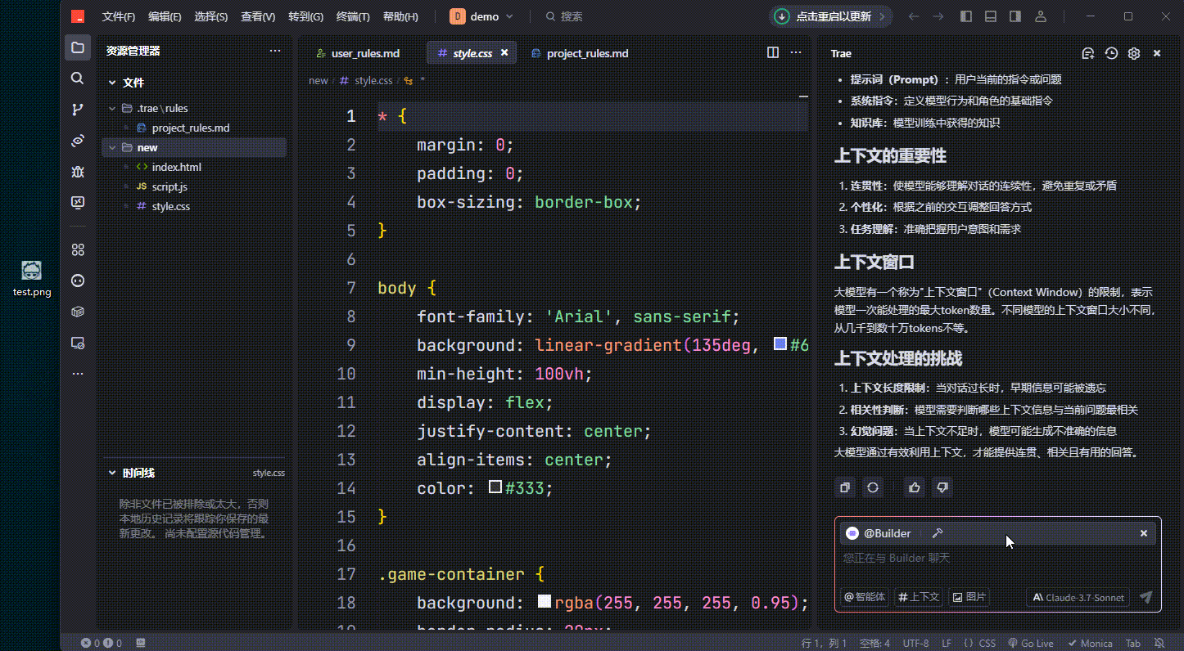Change the LF line ending selector
Screen dimensions: 1184x651
coord(947,643)
